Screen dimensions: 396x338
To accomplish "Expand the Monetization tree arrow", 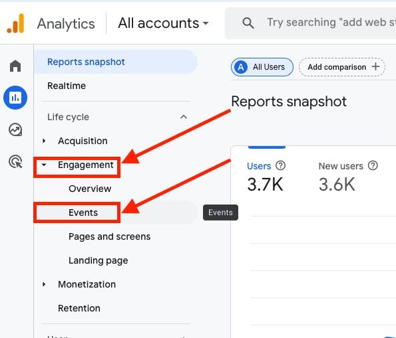I will click(44, 284).
